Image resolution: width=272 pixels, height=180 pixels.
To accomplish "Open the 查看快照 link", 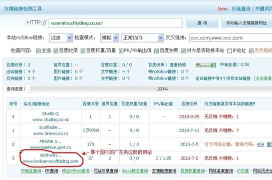I will tap(178, 65).
